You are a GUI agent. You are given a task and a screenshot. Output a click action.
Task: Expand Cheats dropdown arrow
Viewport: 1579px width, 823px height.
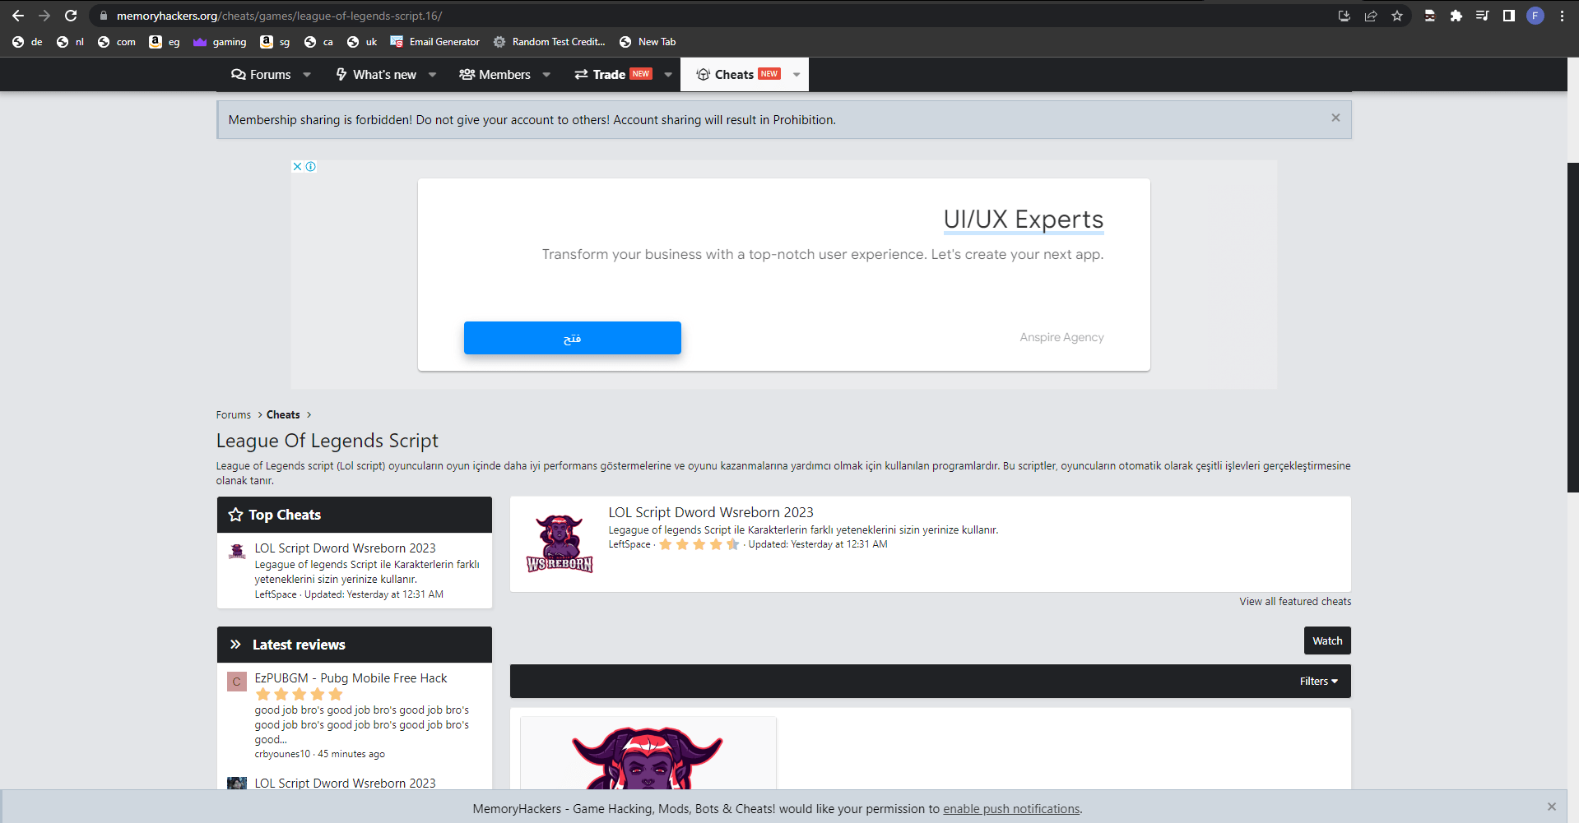pyautogui.click(x=796, y=75)
